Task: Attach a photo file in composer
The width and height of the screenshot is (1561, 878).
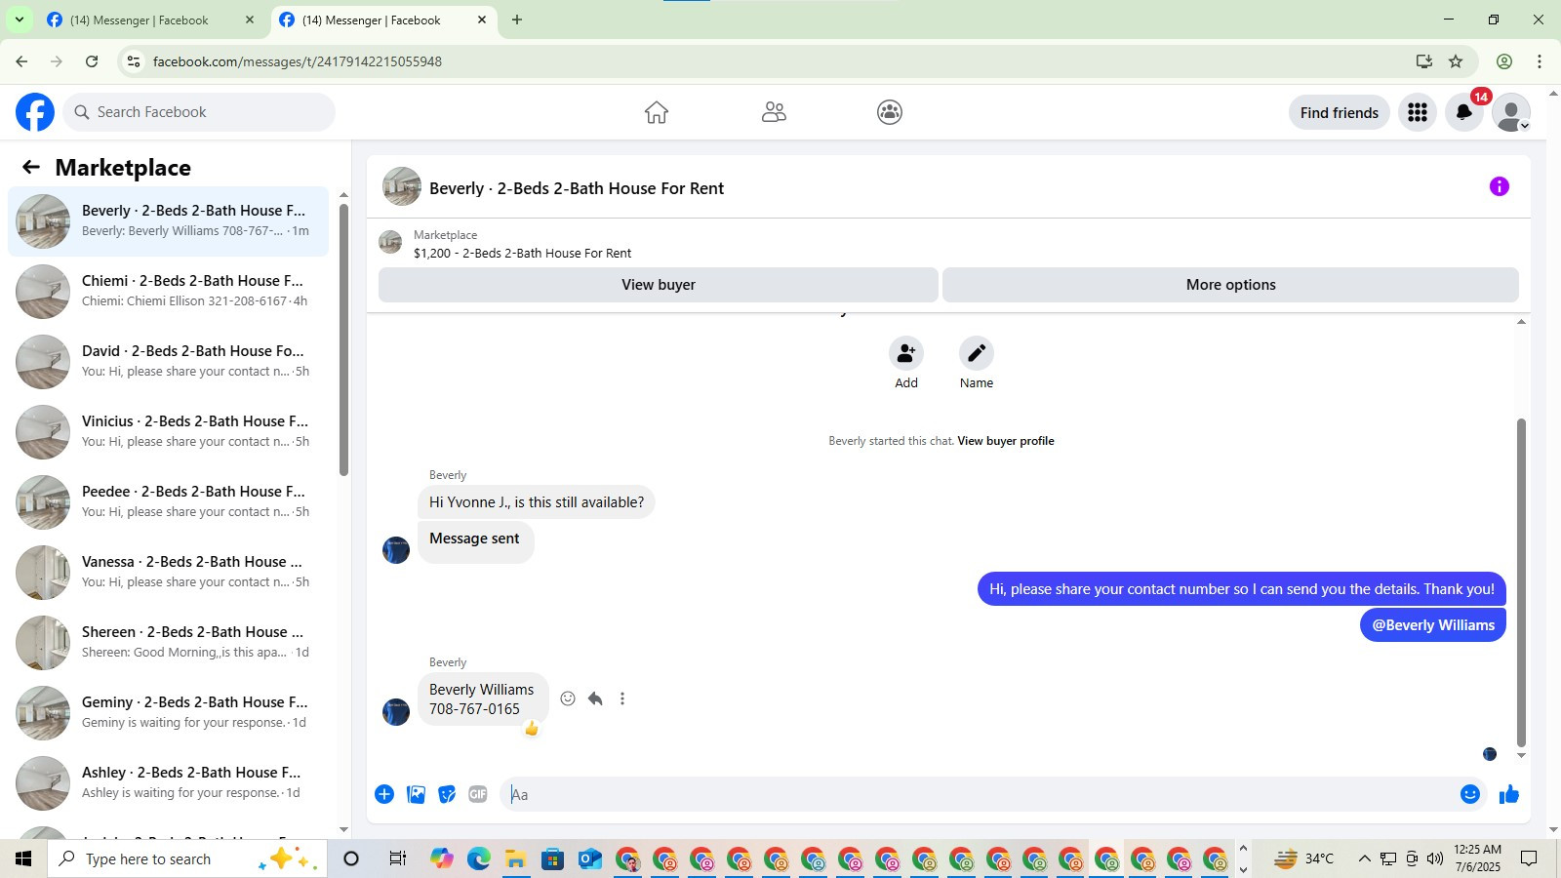Action: point(416,794)
